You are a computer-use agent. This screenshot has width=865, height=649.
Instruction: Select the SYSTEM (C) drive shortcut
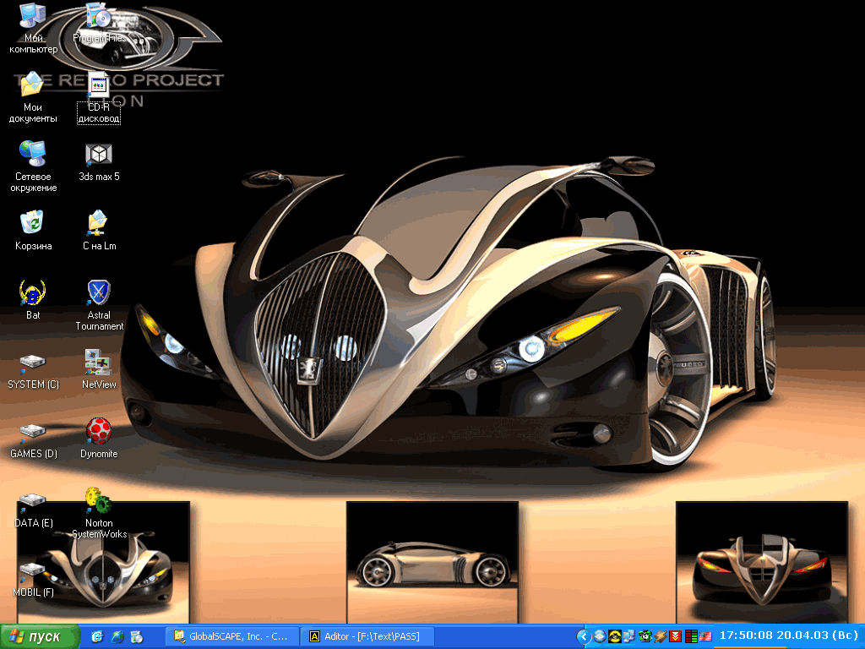[x=33, y=370]
